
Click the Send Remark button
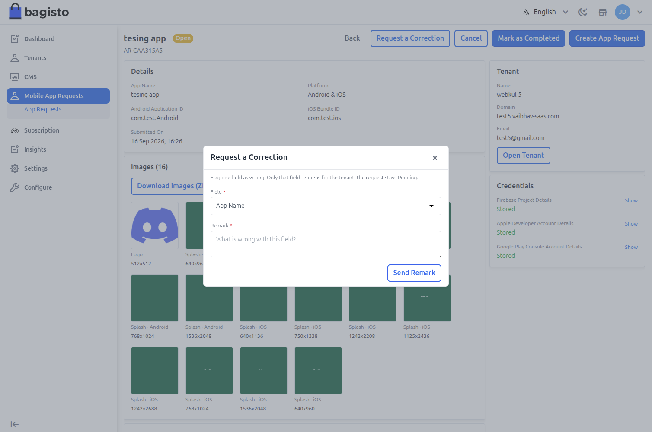pyautogui.click(x=414, y=273)
